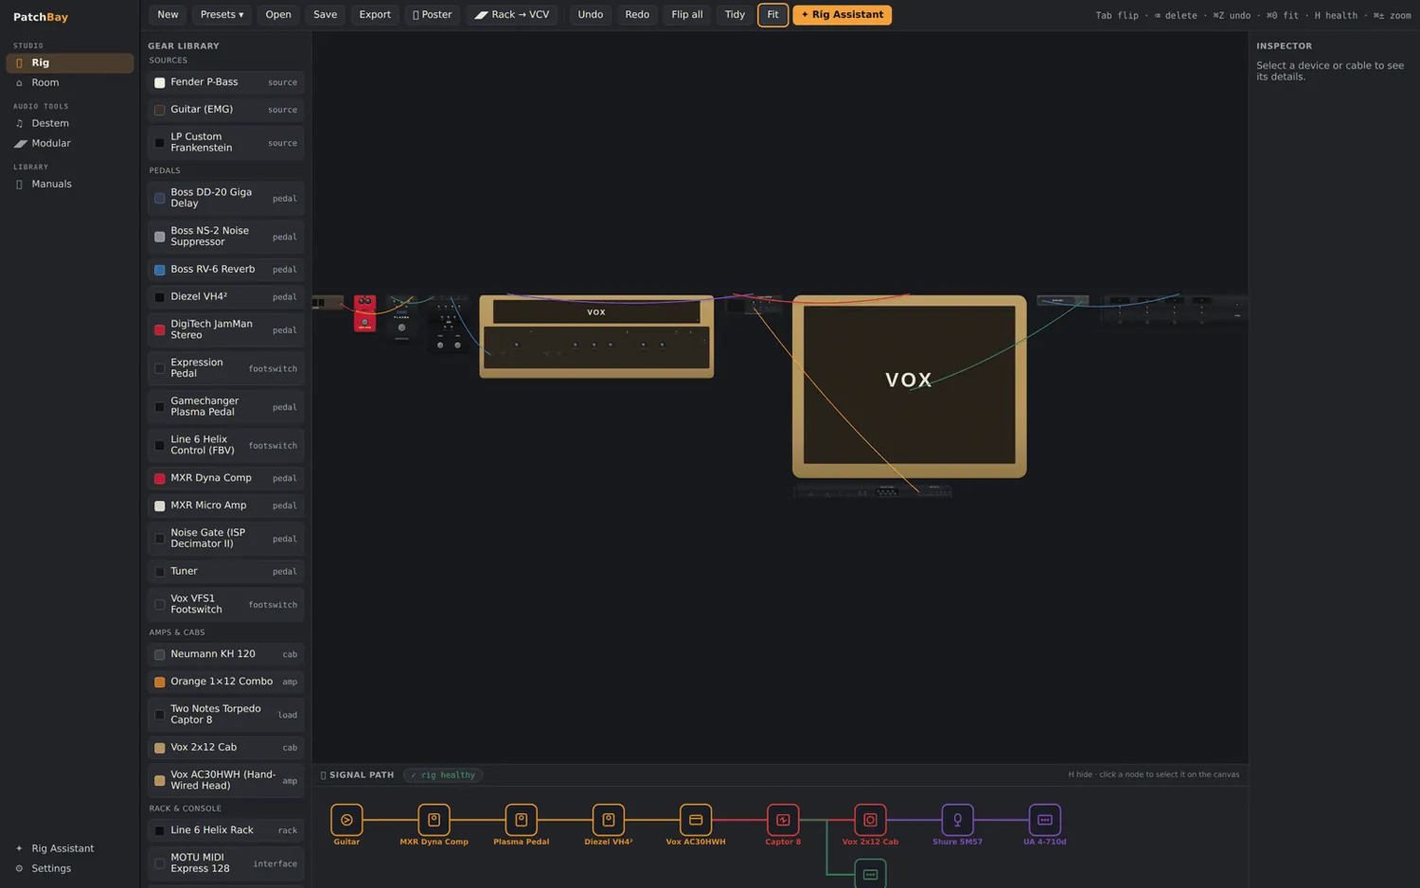1420x888 pixels.
Task: Undo the last action
Action: 591,15
